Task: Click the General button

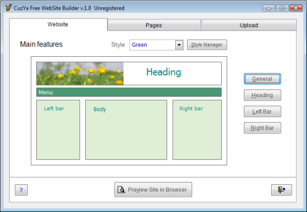Action: 262,79
